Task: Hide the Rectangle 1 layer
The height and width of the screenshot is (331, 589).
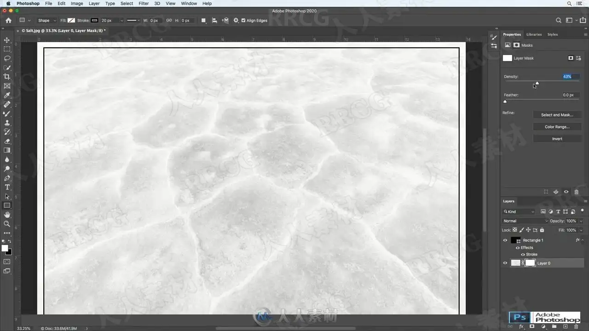Action: tap(505, 240)
